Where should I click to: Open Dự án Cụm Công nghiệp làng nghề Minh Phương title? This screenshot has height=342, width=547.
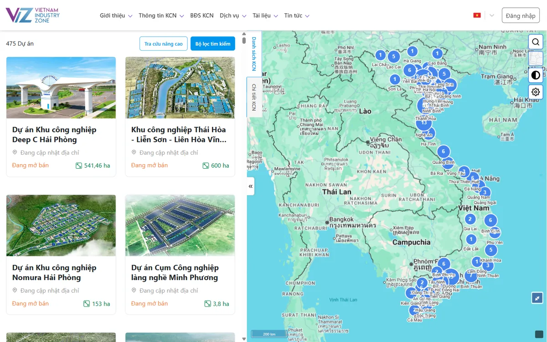[175, 273]
